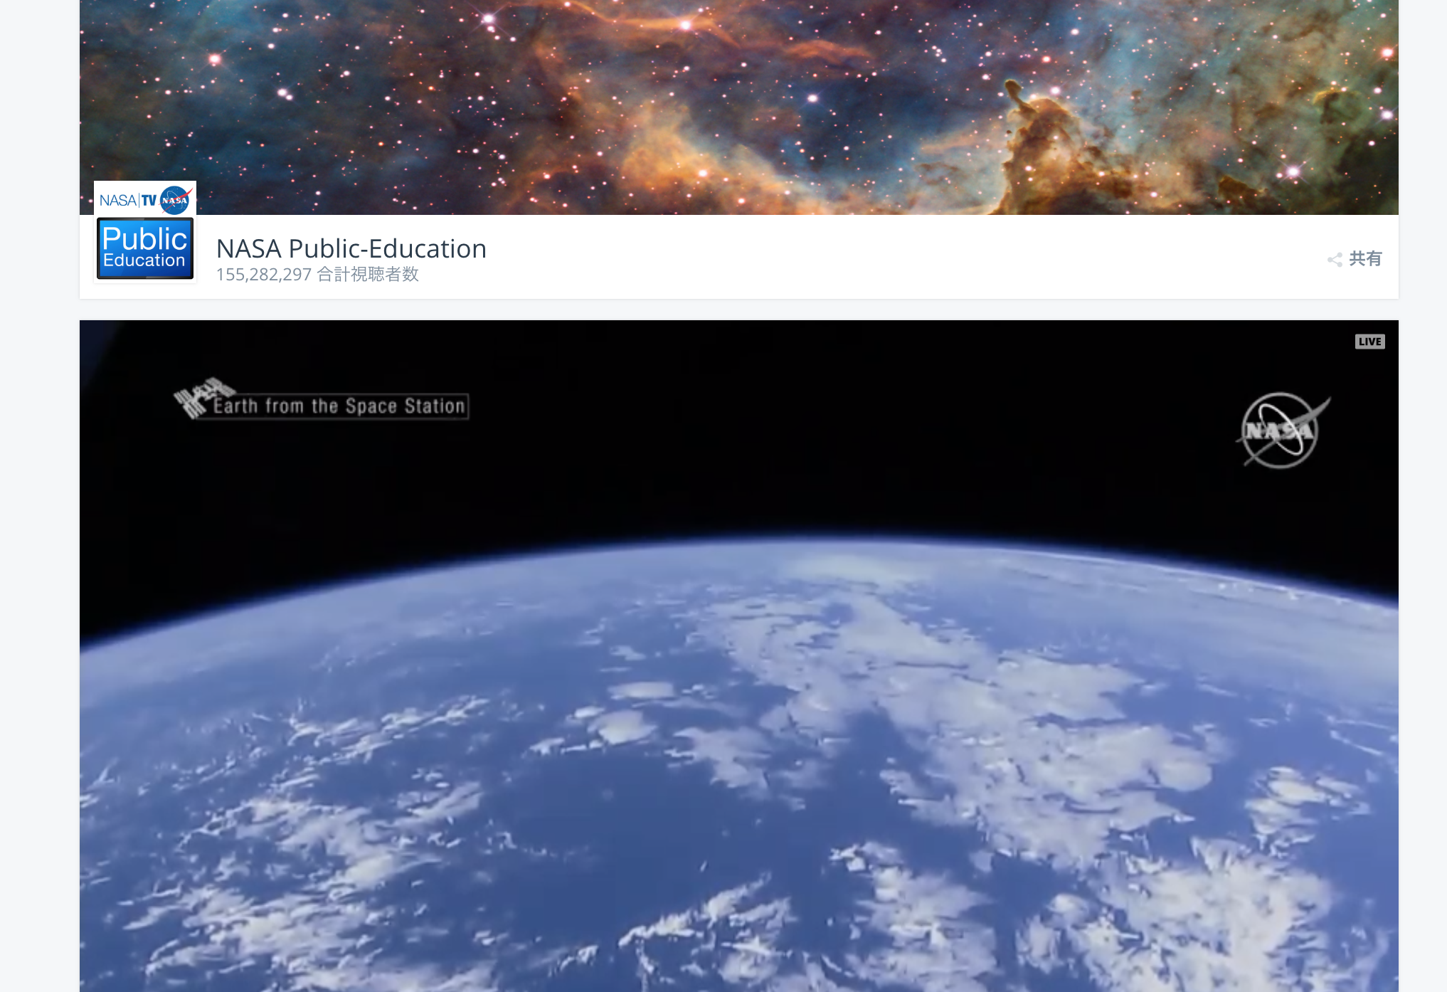Select the blue Public Education badge
Viewport: 1447px width, 992px height.
tap(145, 248)
